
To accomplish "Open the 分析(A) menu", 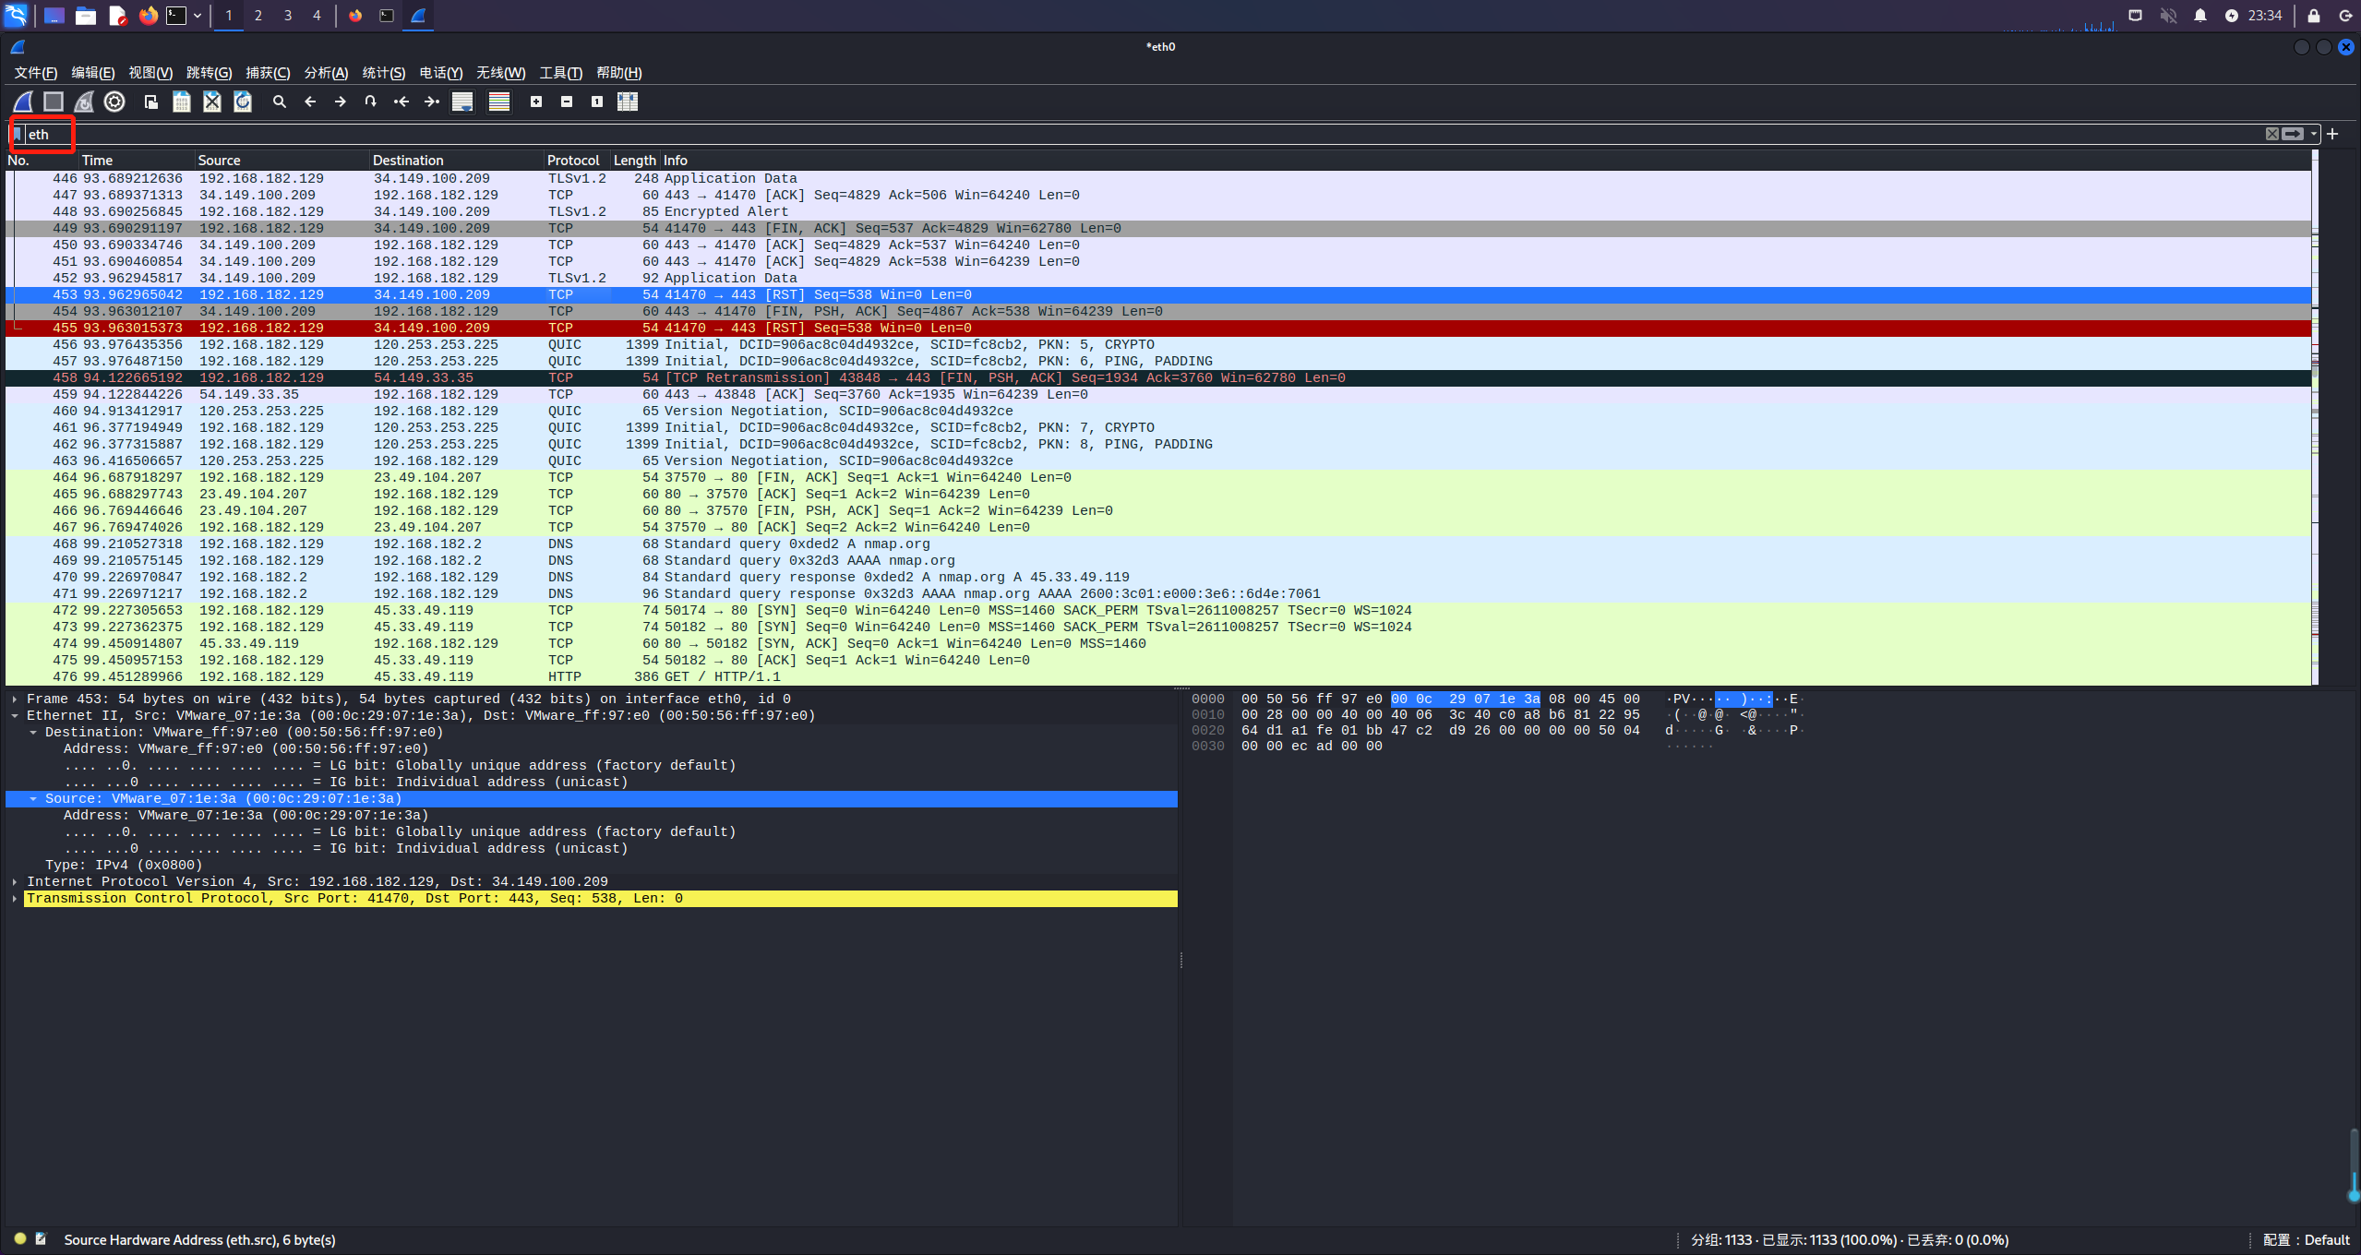I will [x=326, y=73].
